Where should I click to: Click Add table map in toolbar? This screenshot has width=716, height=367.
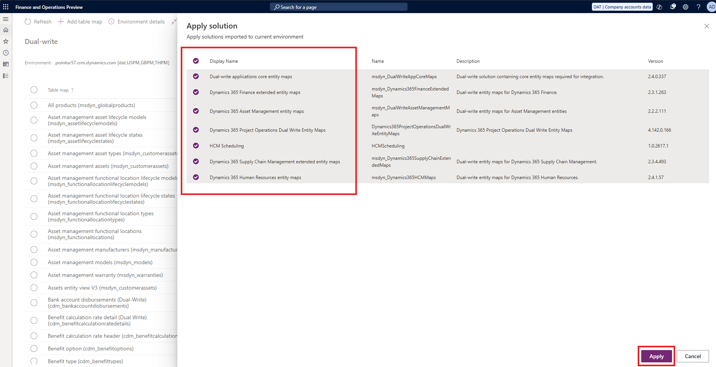coord(80,22)
